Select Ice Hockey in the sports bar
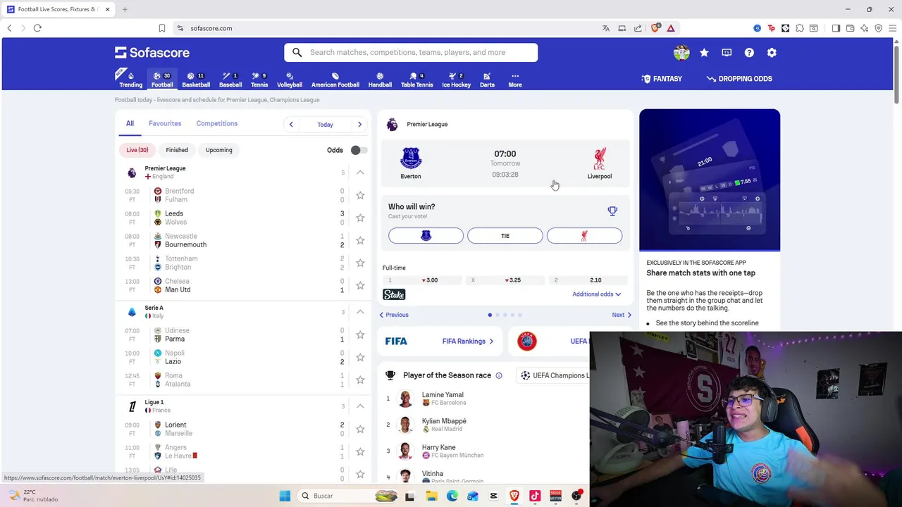This screenshot has height=507, width=902. (x=456, y=79)
